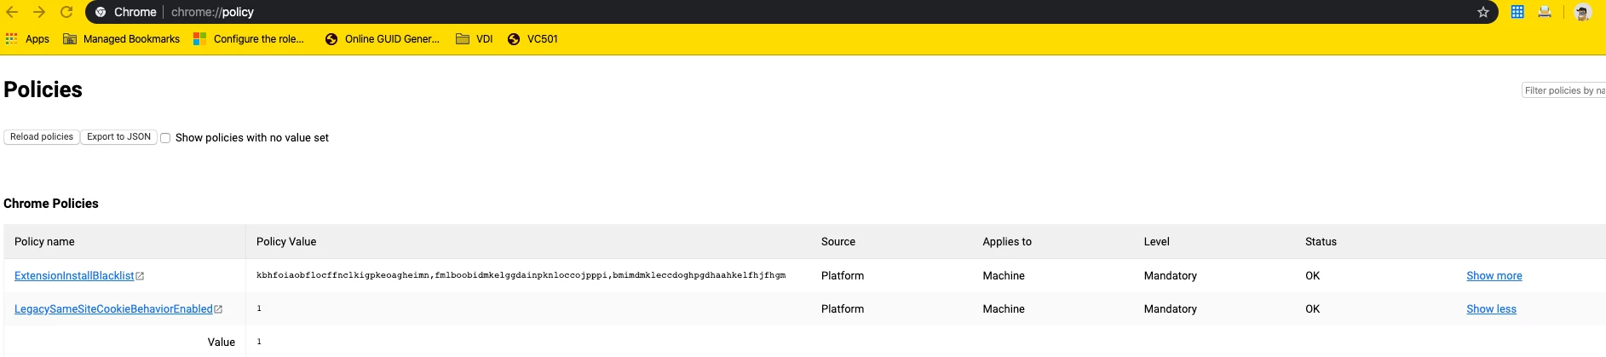This screenshot has height=357, width=1606.
Task: Open the VC501 bookmark
Action: tap(532, 39)
